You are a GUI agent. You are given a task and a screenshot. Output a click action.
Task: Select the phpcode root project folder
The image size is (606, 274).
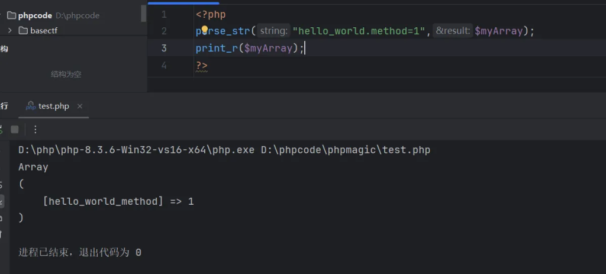click(x=35, y=15)
